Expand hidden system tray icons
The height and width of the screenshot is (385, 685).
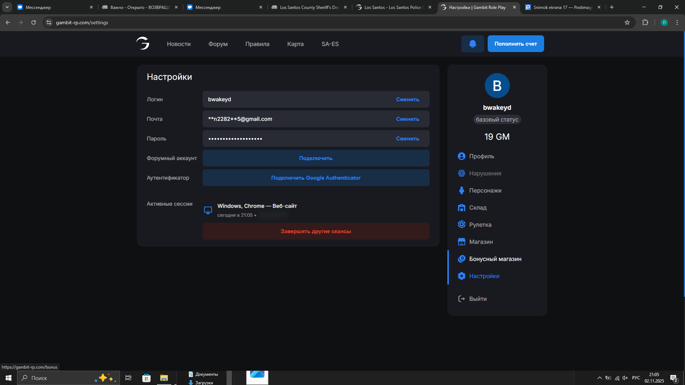[x=599, y=378]
